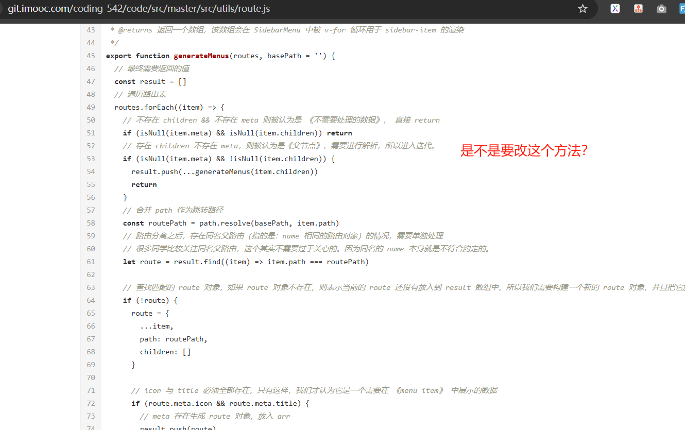Select line number 49
This screenshot has height=430, width=685.
coord(91,107)
